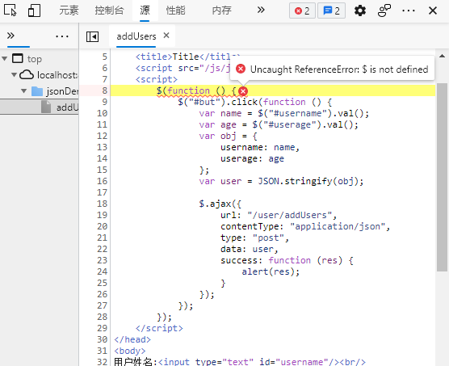Click the jsonDemo folder icon
The image size is (449, 366).
pos(37,91)
